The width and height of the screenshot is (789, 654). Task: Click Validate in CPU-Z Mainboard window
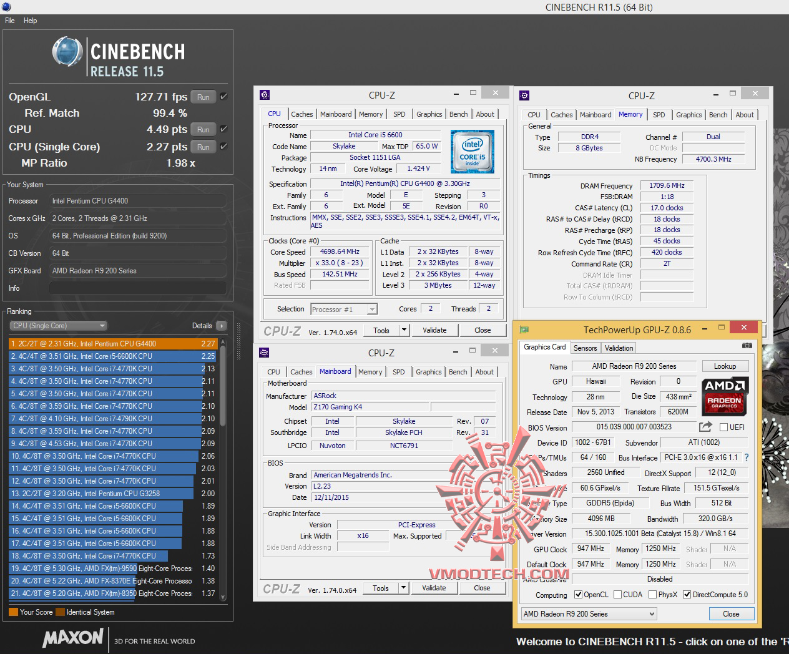434,588
